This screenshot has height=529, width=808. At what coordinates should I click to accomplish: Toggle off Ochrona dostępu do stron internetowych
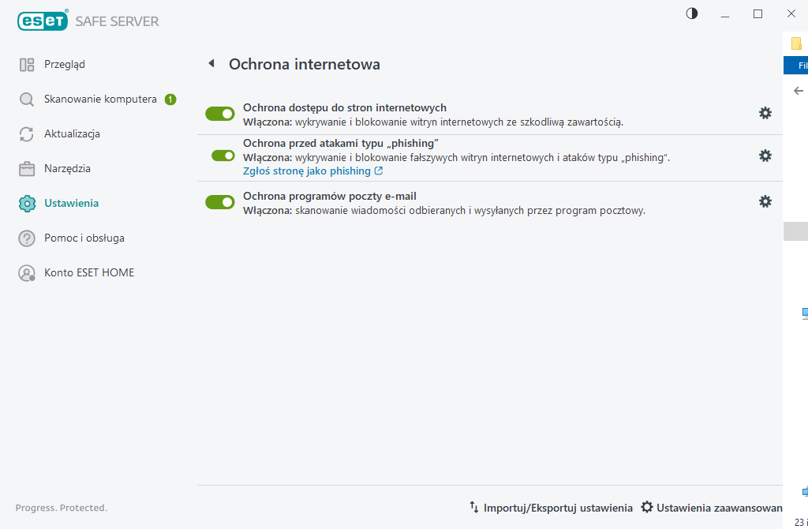(220, 113)
